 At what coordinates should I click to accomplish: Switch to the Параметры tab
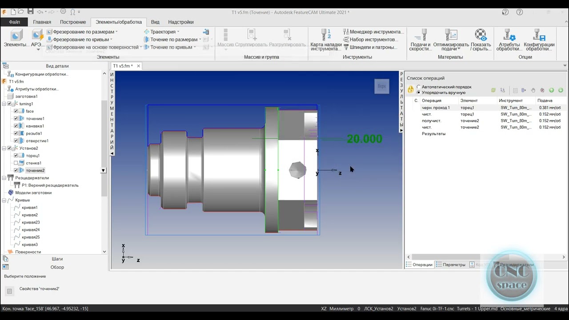tap(451, 264)
